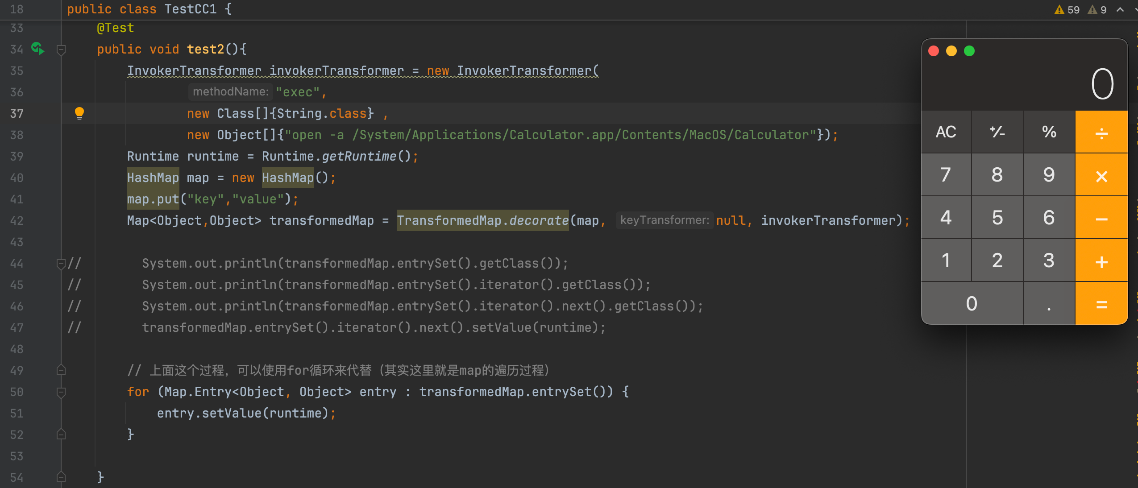Click the run test gutter icon
Viewport: 1138px width, 488px height.
point(38,48)
